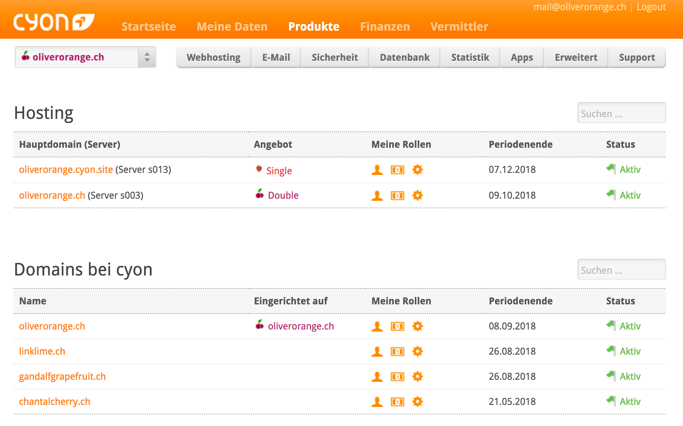Open the gandalfgrapefruit.ch domain link
The width and height of the screenshot is (683, 426).
62,376
